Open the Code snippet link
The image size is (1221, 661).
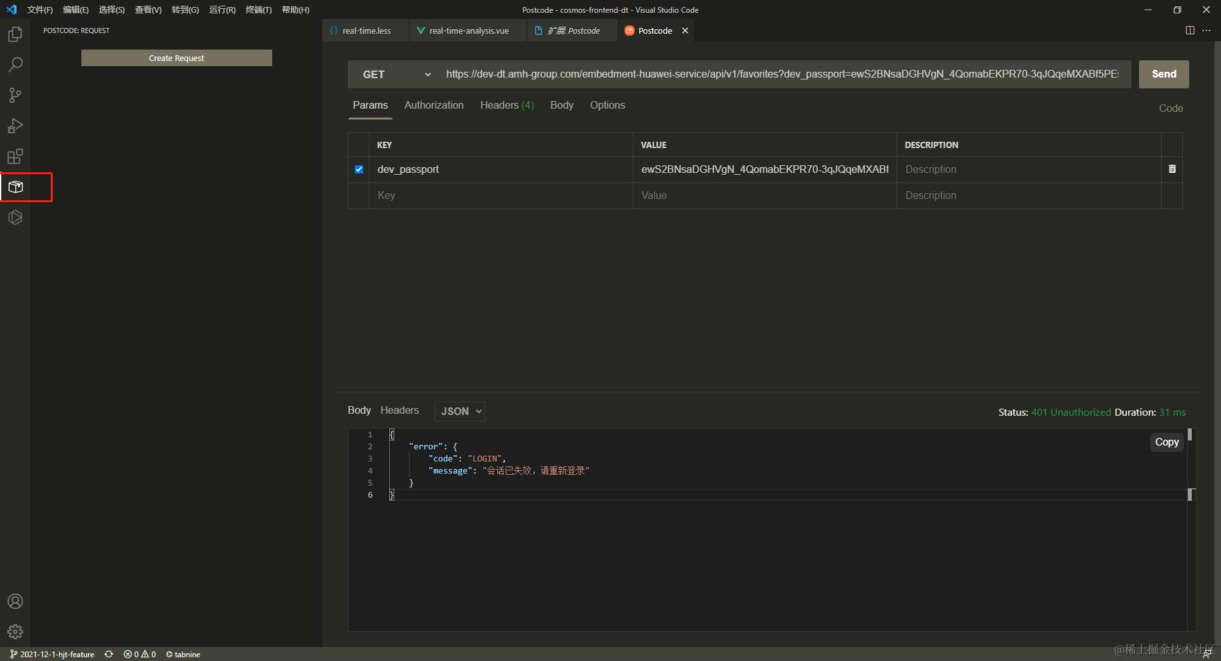(x=1171, y=109)
